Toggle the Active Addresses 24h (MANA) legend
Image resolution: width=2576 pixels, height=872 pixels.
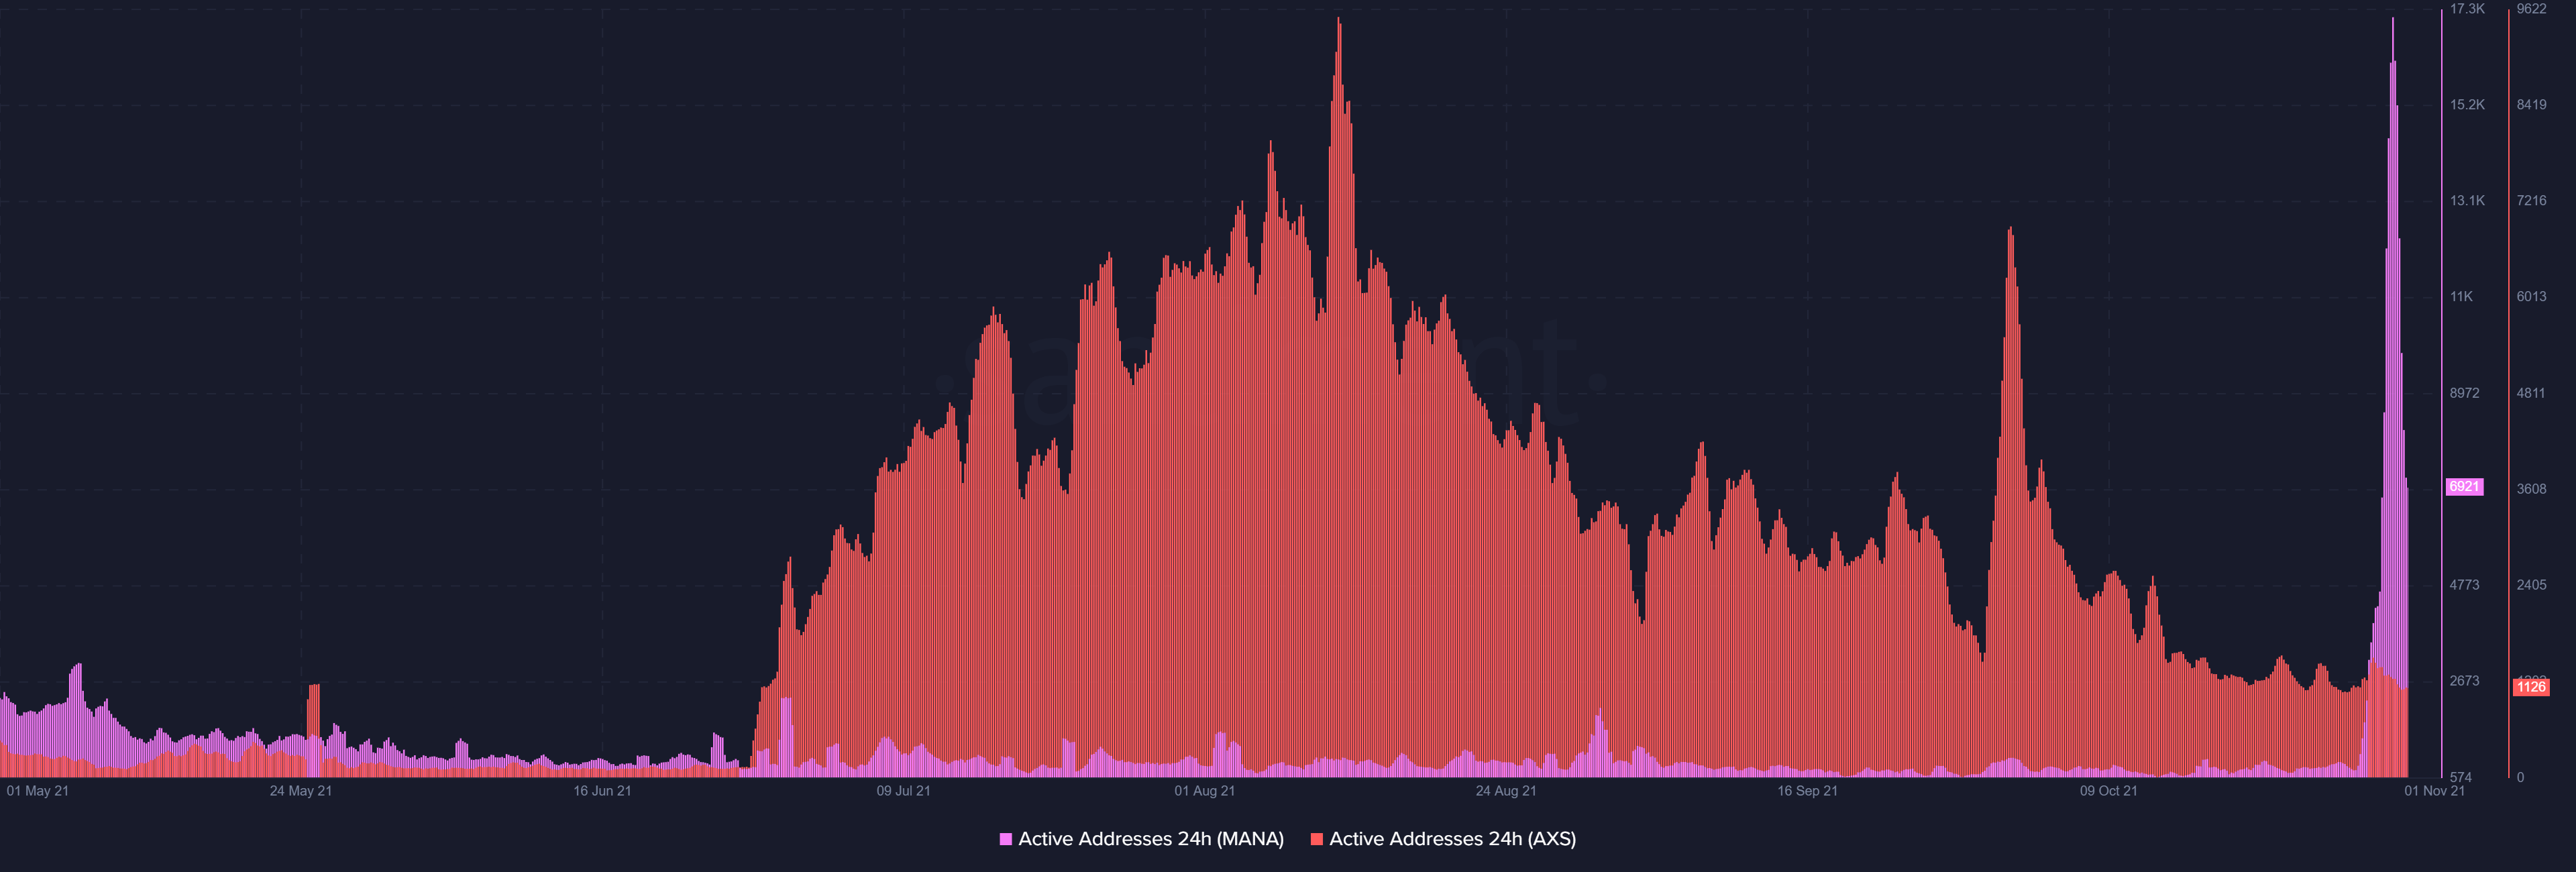[1142, 839]
